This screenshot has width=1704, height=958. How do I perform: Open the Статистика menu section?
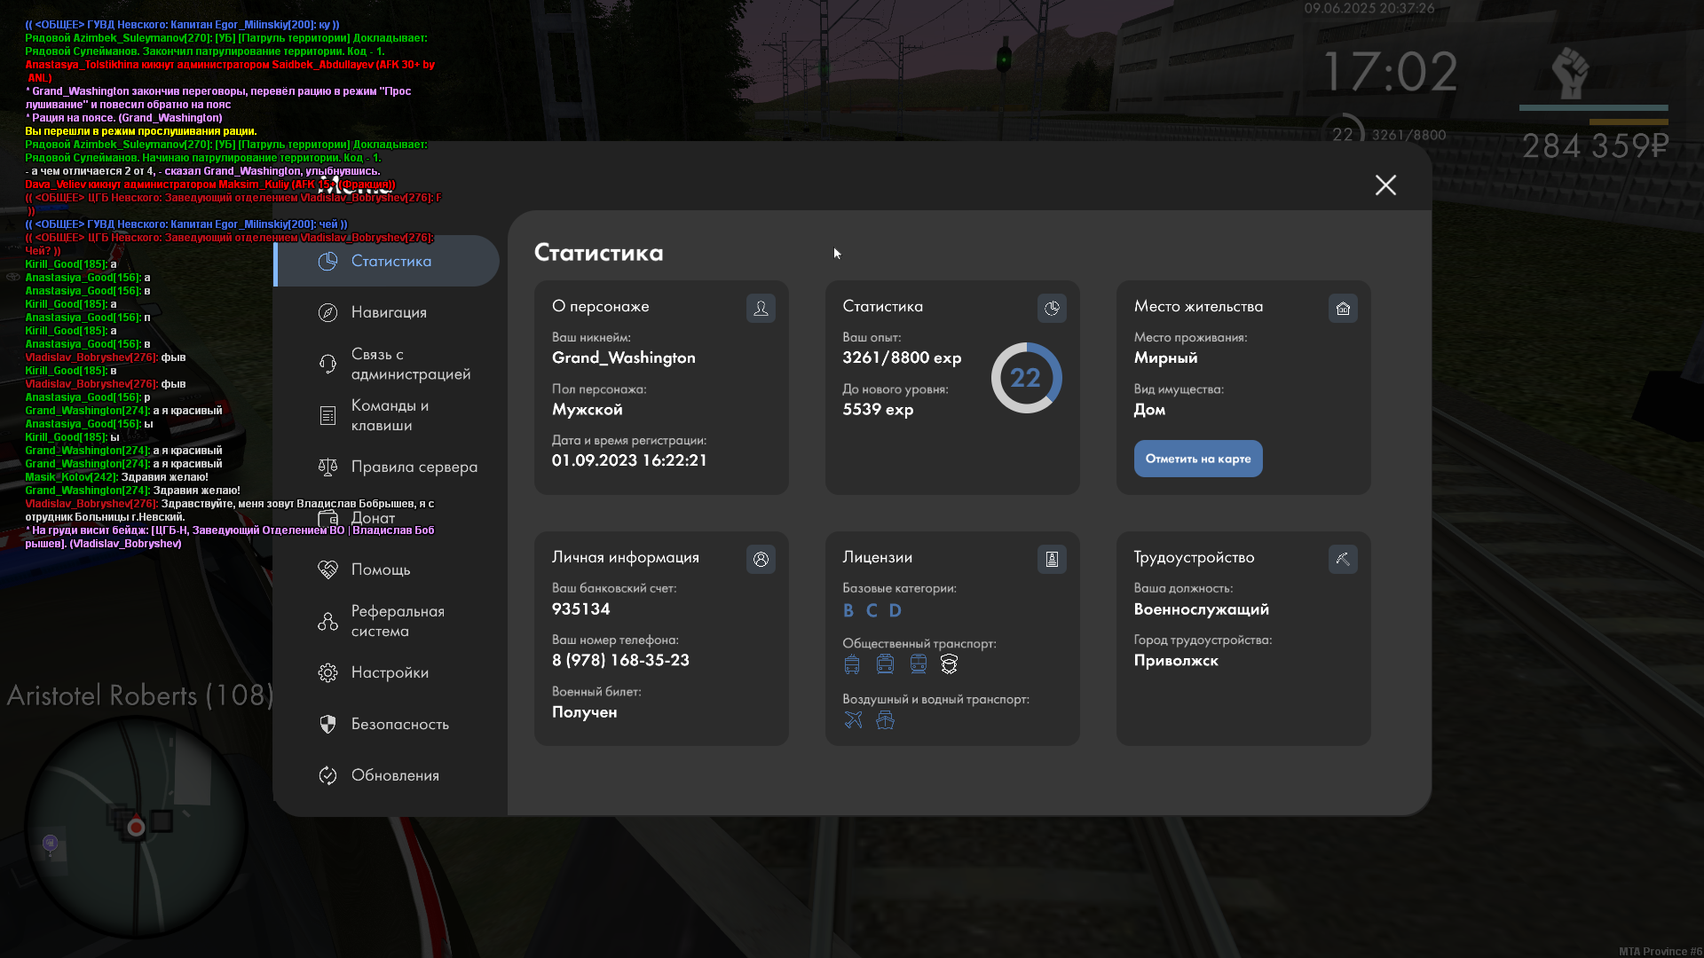click(387, 261)
